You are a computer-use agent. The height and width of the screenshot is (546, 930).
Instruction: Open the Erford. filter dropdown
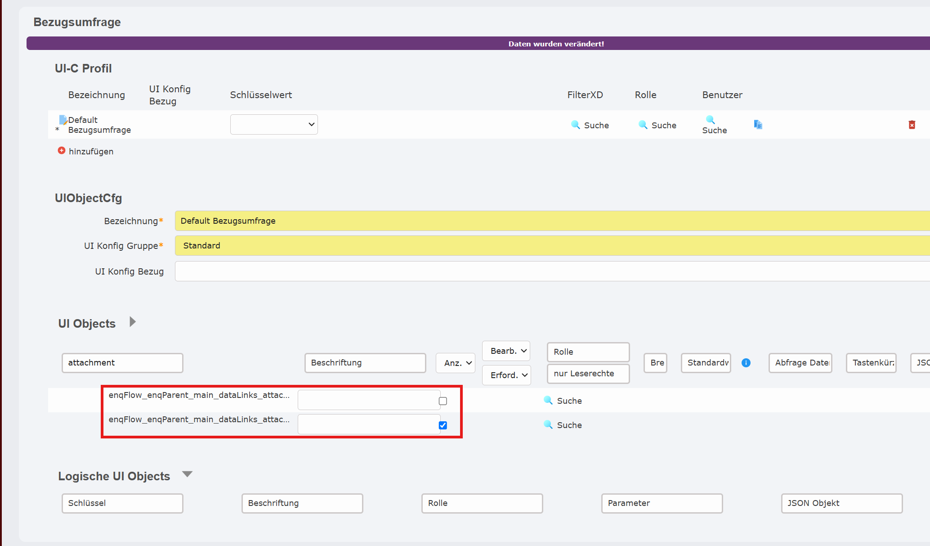[506, 375]
